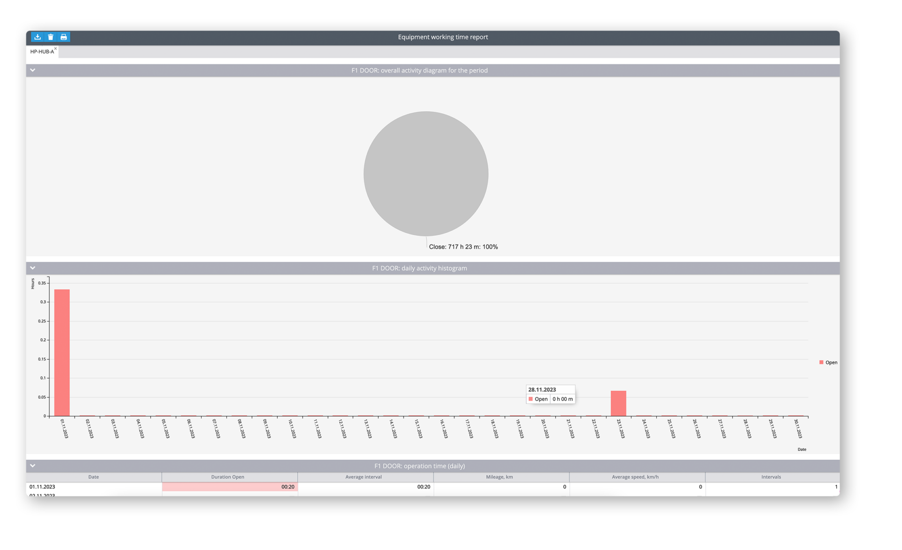
Task: Click the trash delete report icon
Action: point(51,37)
